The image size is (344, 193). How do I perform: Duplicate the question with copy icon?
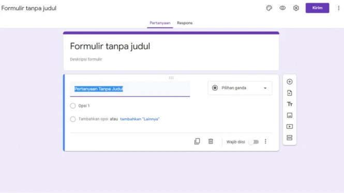tap(197, 141)
